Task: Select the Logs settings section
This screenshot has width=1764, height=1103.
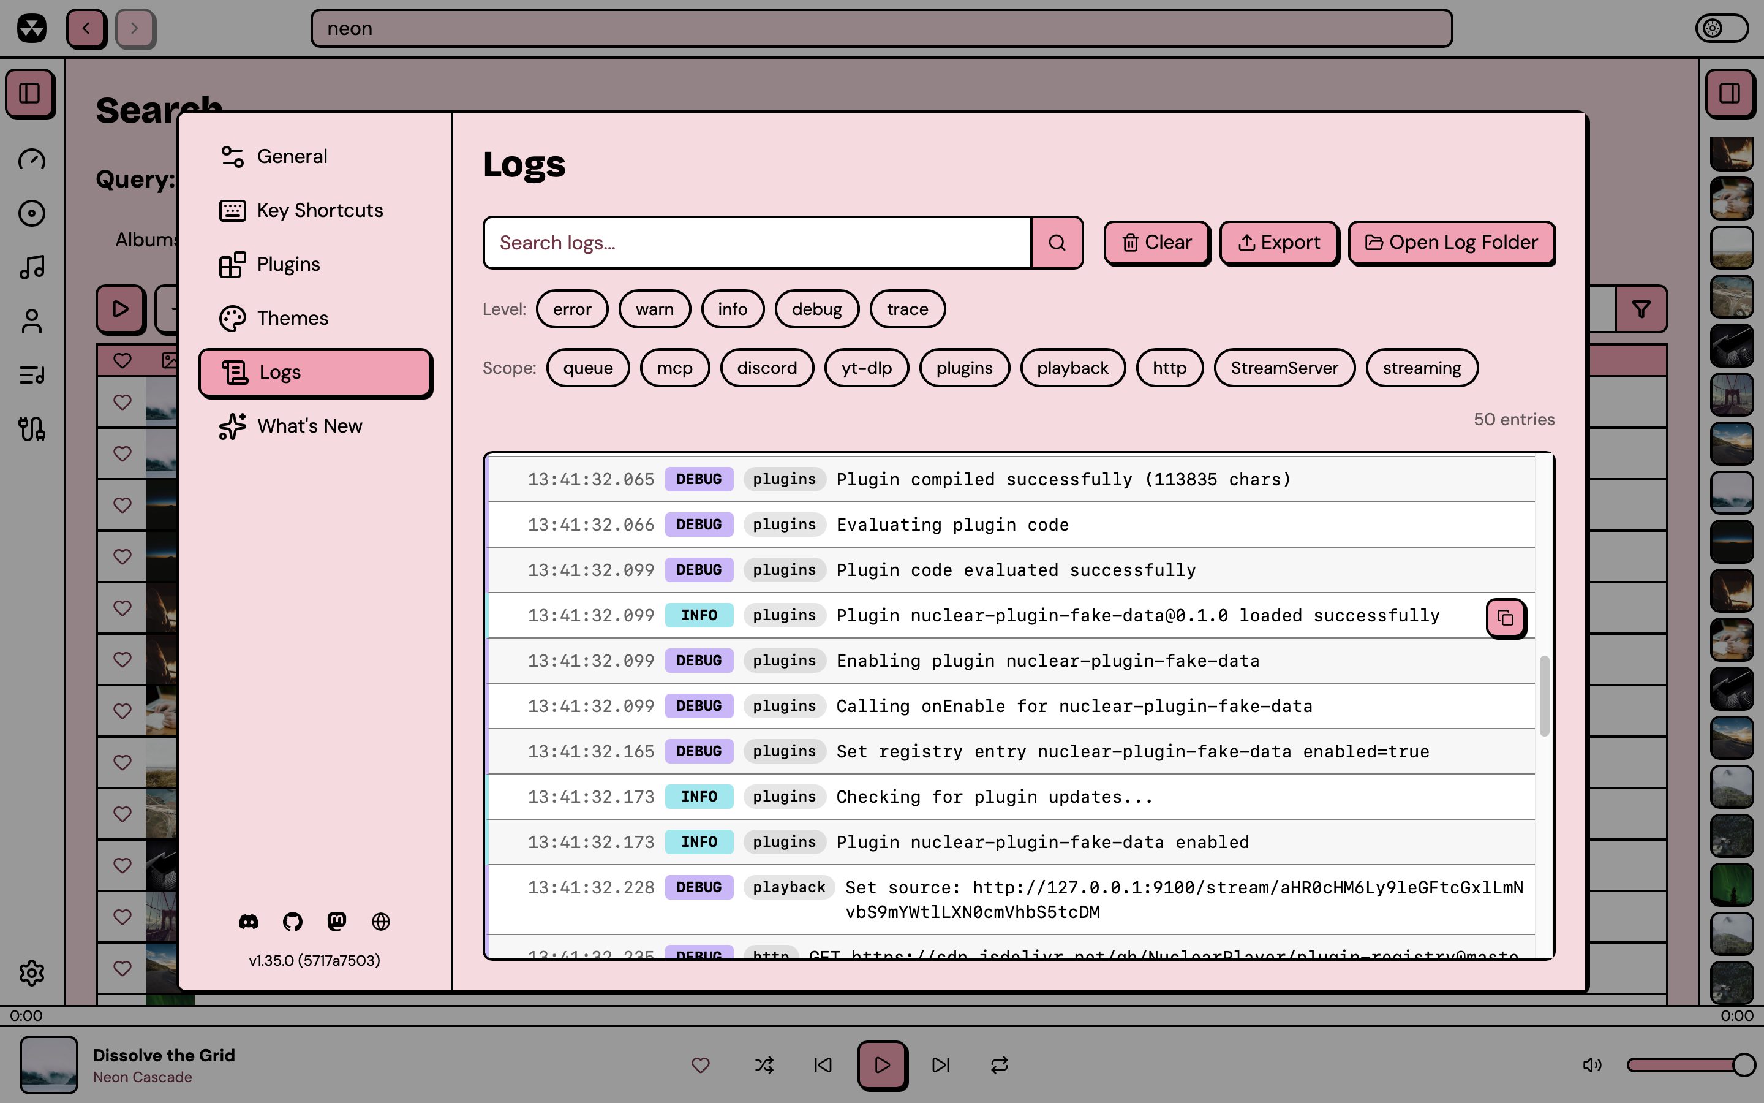Action: coord(315,373)
